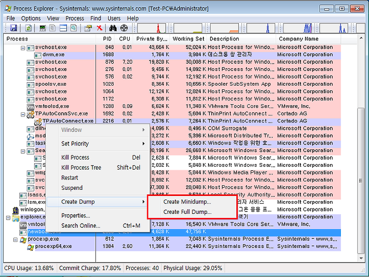Sort by the Description column header
Image resolution: width=369 pixels, height=277 pixels.
[241, 39]
